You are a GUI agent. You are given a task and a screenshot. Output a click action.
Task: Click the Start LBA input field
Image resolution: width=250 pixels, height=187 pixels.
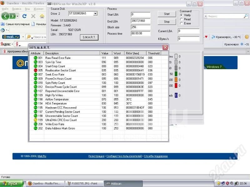tap(141, 14)
